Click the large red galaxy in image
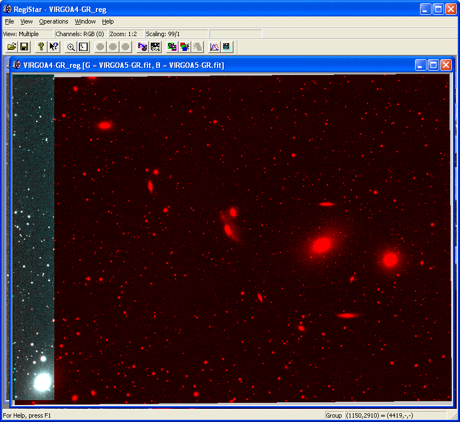 pyautogui.click(x=322, y=245)
